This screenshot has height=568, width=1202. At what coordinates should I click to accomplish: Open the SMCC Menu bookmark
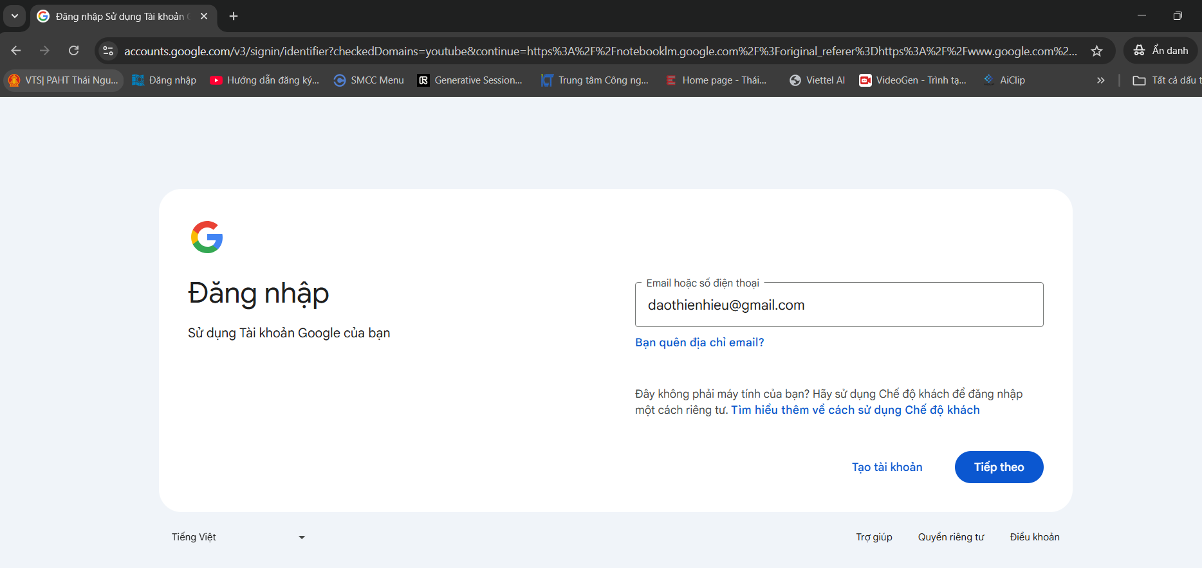[369, 80]
